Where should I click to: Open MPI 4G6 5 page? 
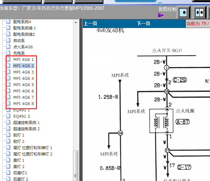tap(23, 85)
